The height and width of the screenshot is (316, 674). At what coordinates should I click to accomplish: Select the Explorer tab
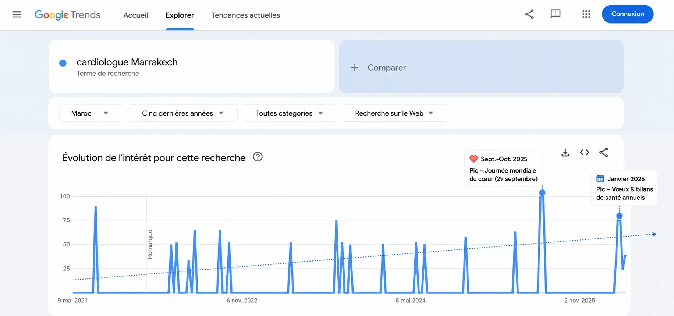[x=180, y=15]
